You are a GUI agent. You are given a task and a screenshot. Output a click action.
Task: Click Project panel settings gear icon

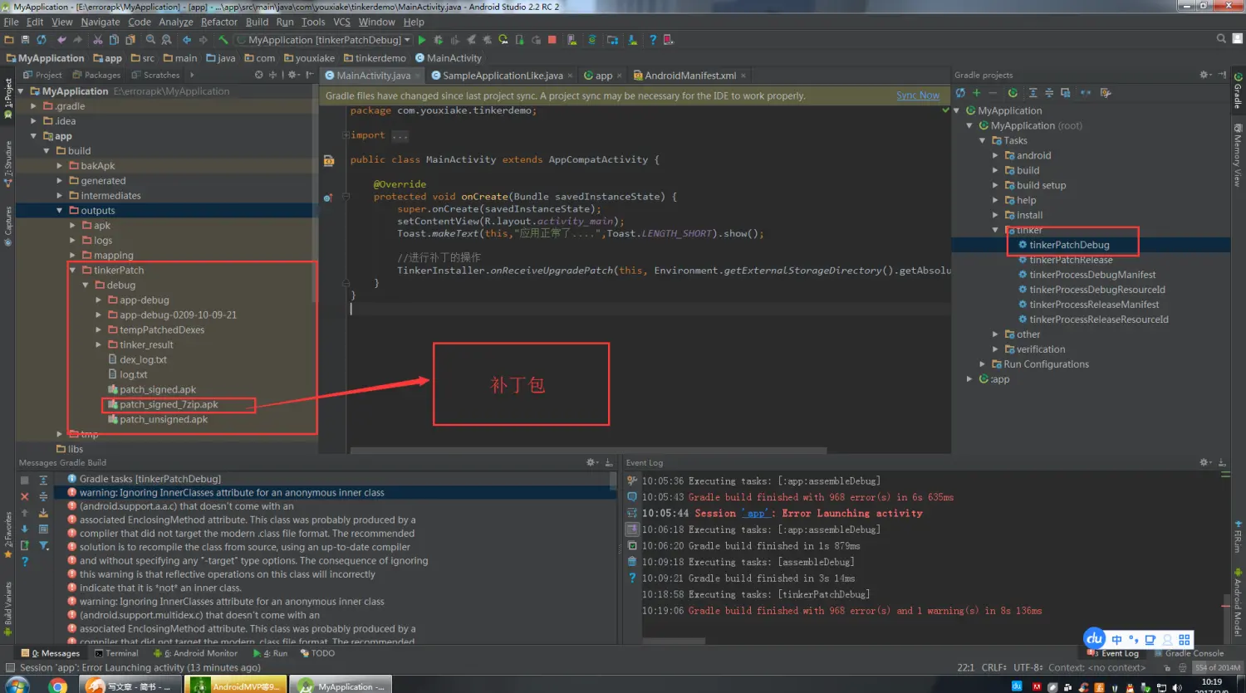[292, 75]
